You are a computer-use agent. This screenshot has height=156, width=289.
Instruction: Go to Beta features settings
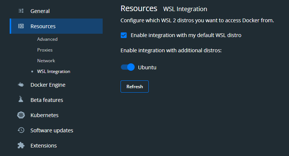click(47, 100)
